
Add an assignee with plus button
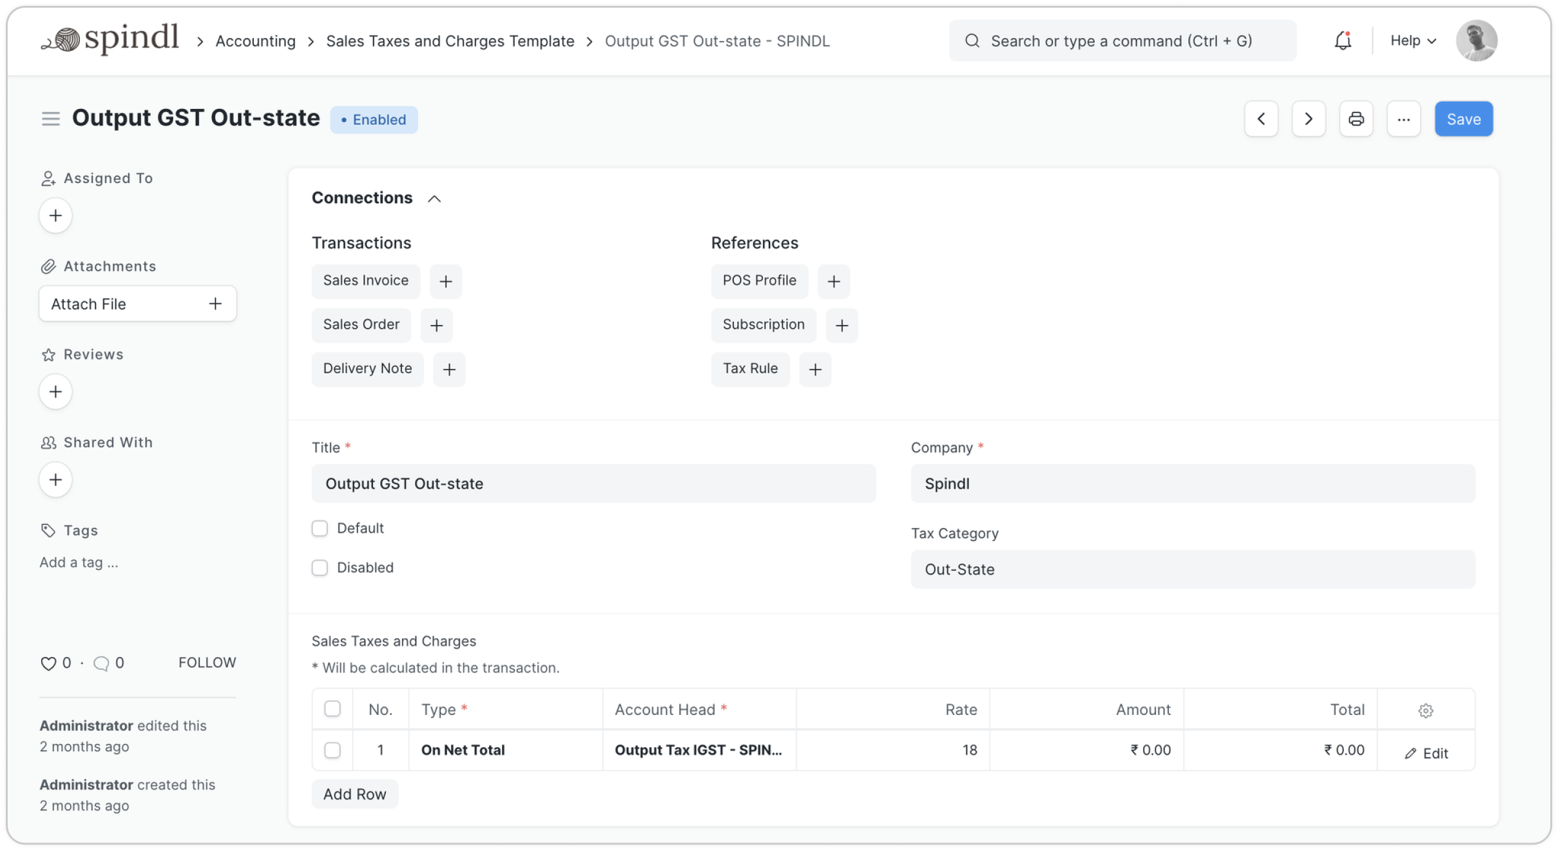[55, 215]
